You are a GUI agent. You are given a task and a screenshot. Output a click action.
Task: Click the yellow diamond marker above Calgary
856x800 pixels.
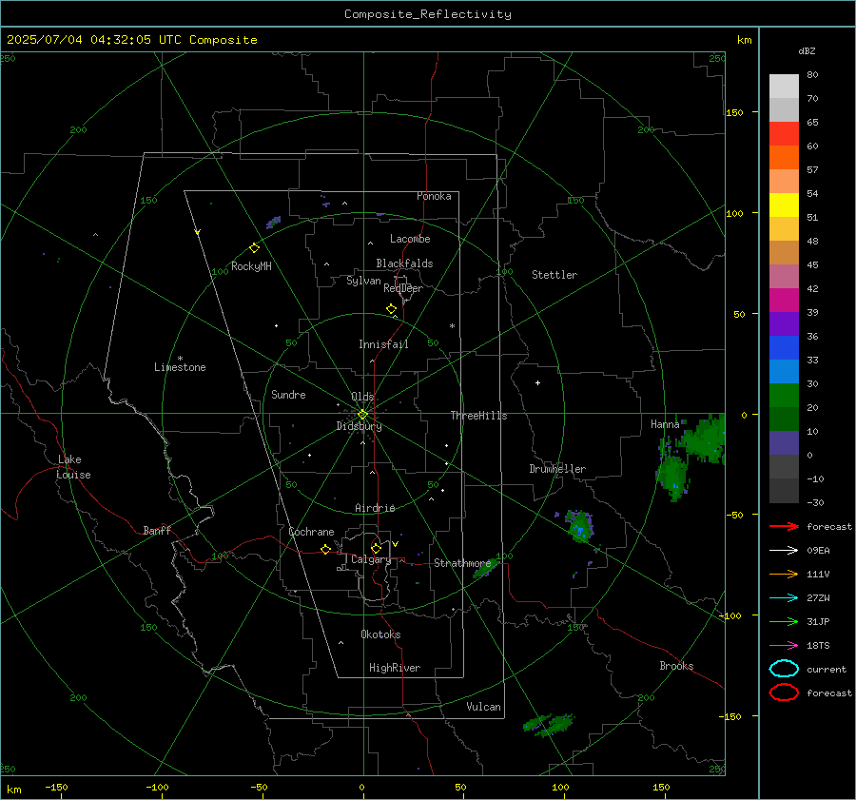[x=376, y=548]
